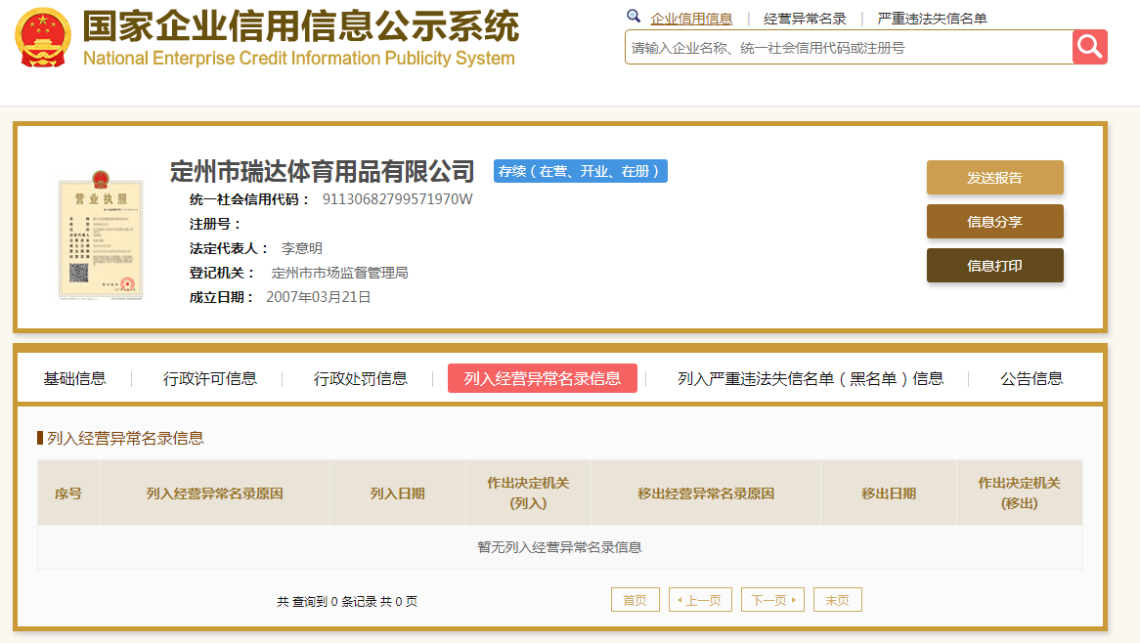
Task: Click the 信息分享 button
Action: (x=994, y=222)
